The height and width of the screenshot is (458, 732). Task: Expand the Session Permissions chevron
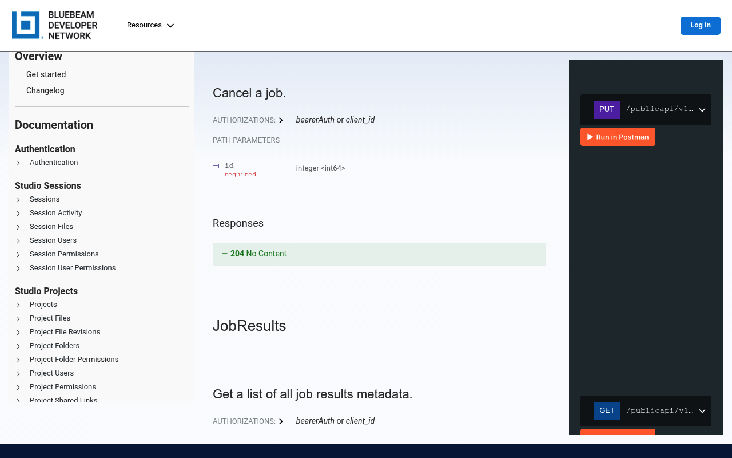pyautogui.click(x=18, y=255)
